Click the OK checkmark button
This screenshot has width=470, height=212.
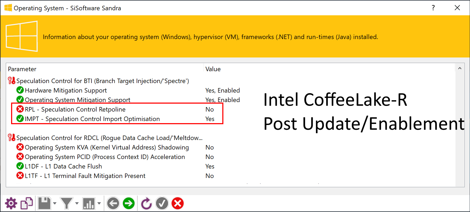[162, 203]
